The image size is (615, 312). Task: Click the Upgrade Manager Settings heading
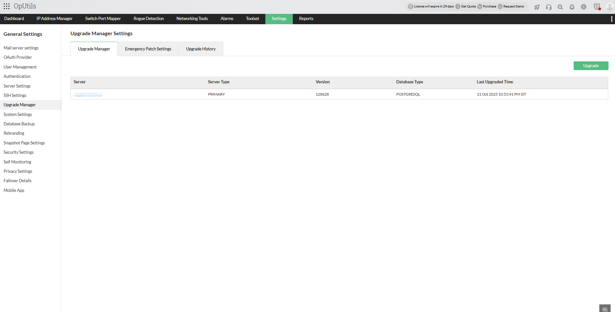[x=101, y=34]
